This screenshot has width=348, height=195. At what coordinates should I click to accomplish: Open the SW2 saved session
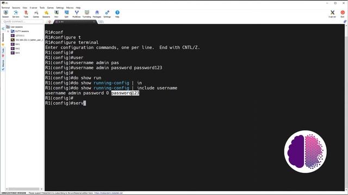16,49
